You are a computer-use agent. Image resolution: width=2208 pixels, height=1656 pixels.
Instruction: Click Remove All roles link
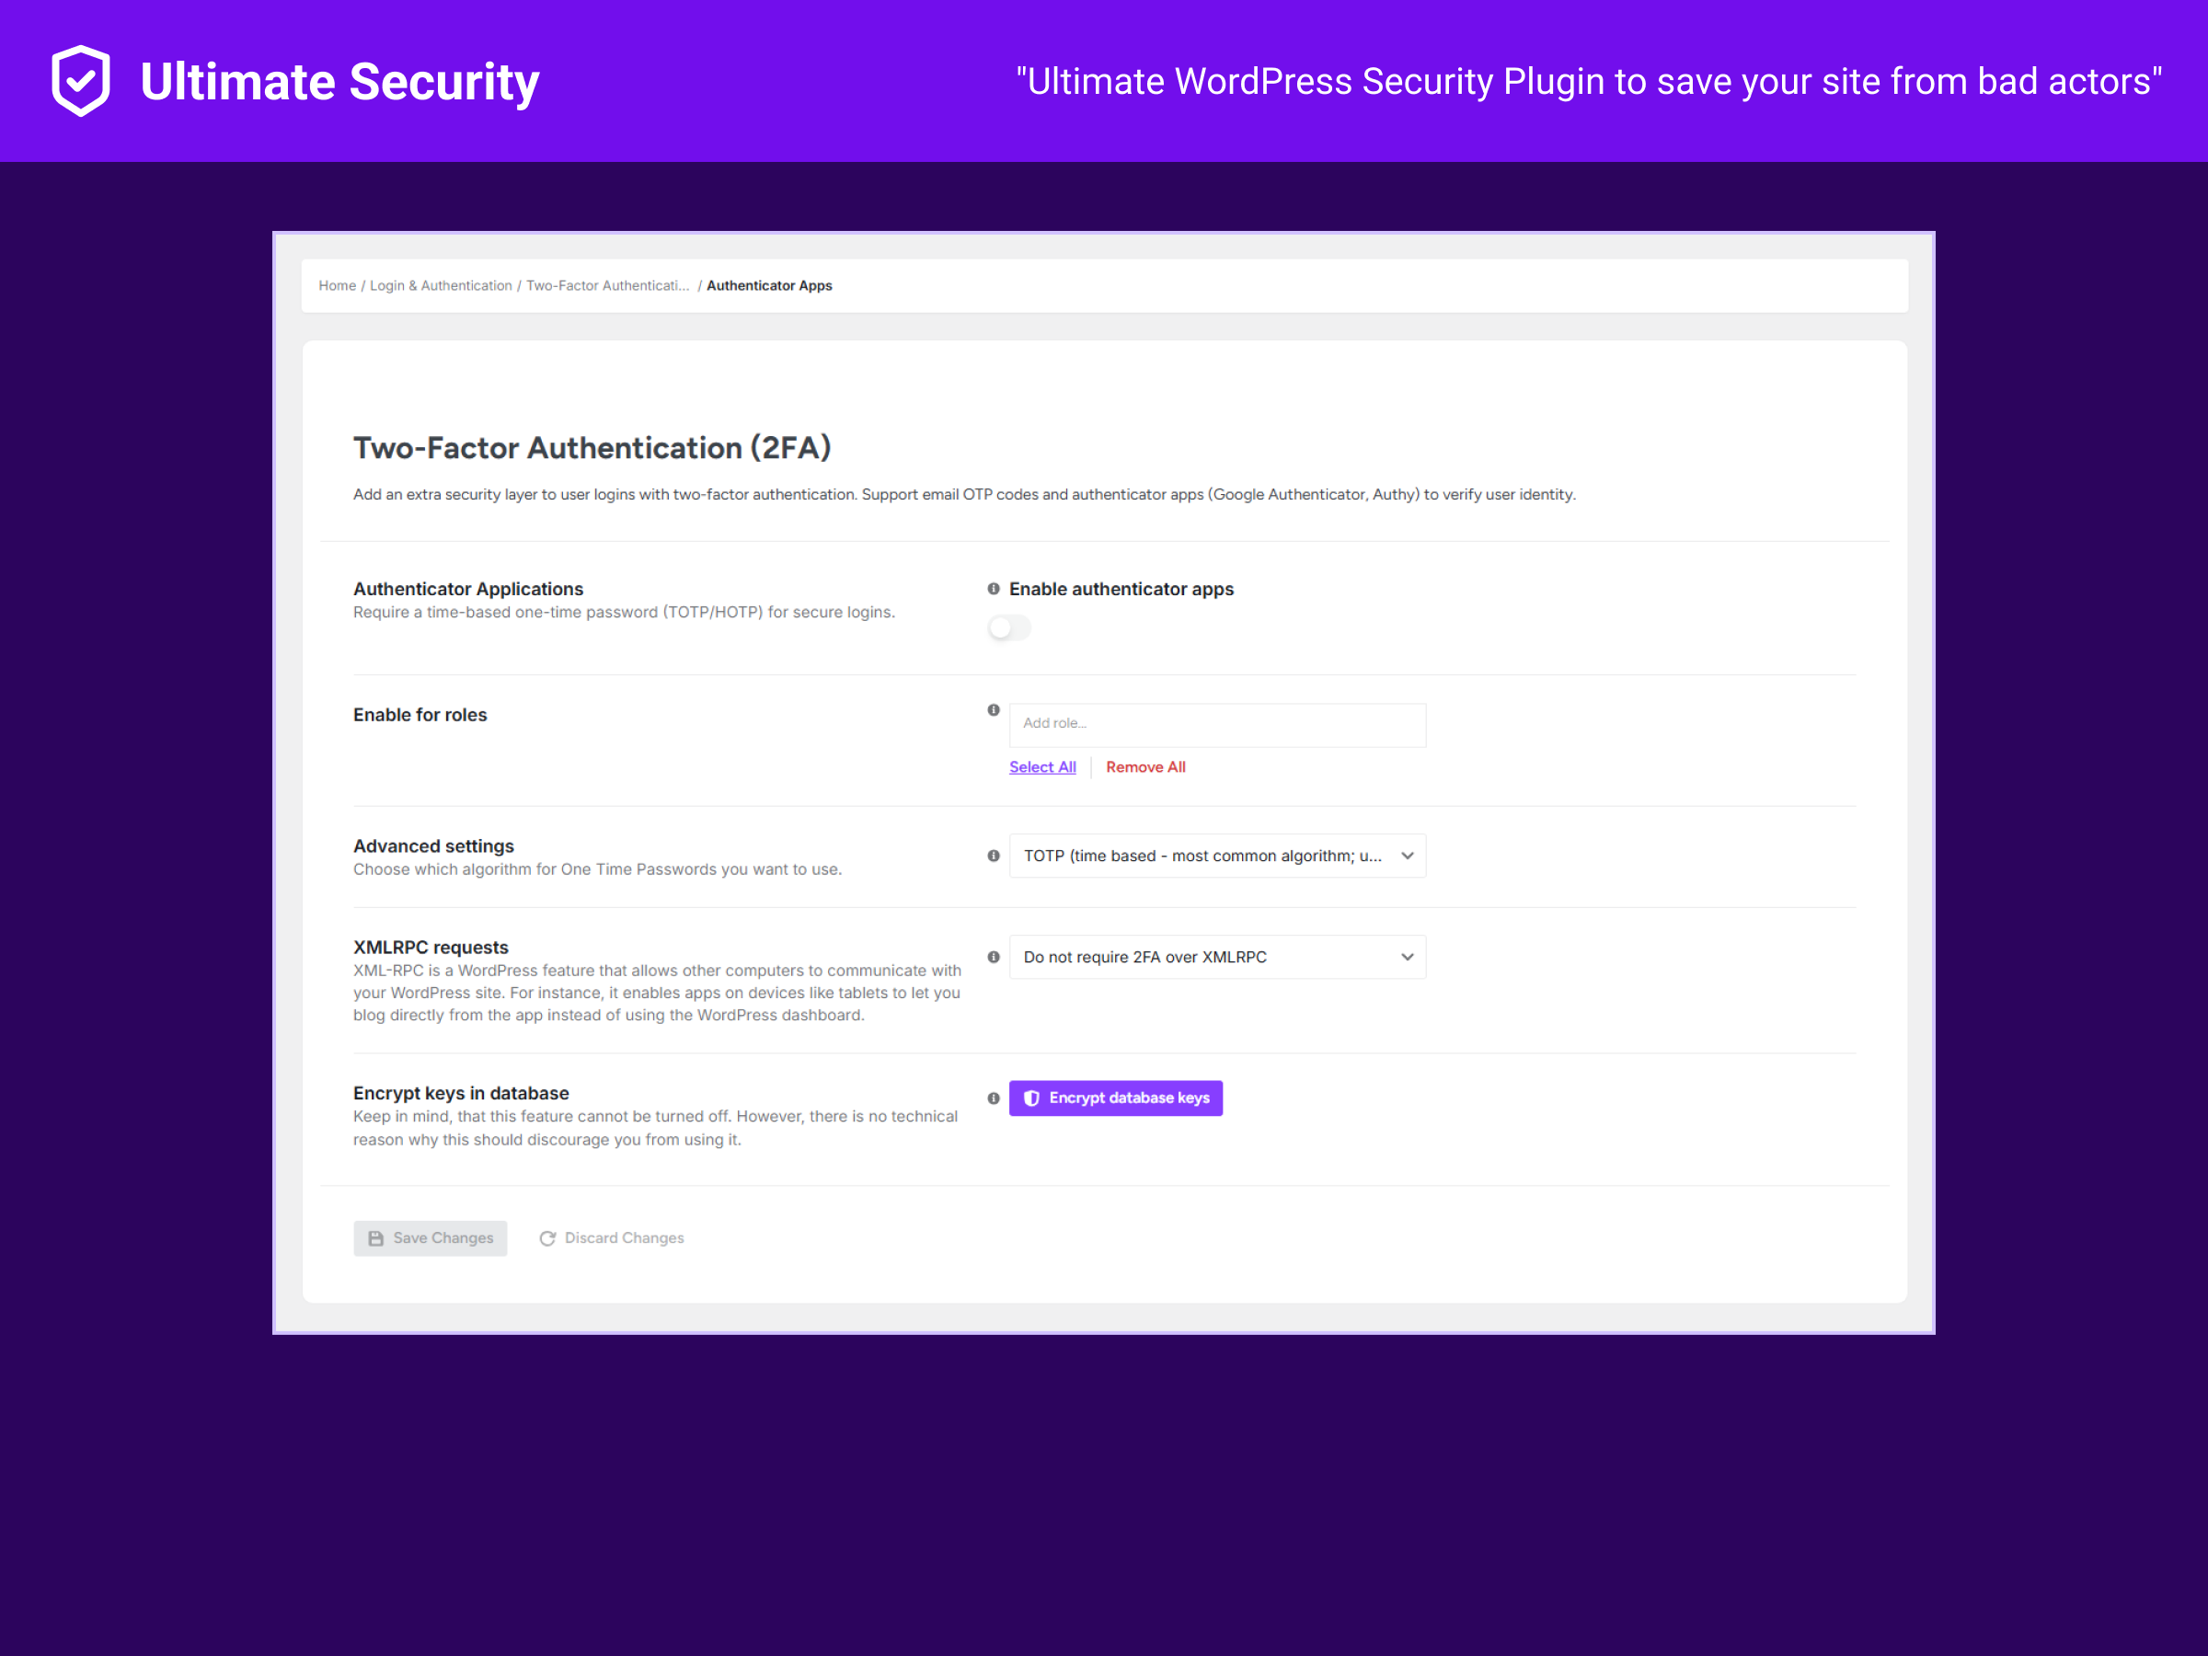(x=1144, y=766)
